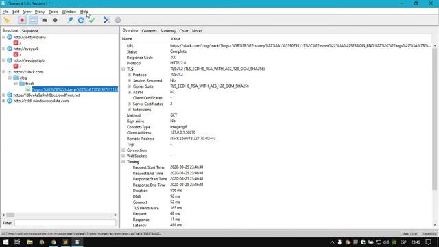Open Sublime Text from the taskbar
The image size is (439, 247).
pyautogui.click(x=66, y=242)
